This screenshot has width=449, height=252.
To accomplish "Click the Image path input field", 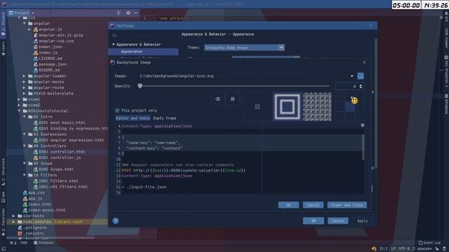I will click(243, 76).
